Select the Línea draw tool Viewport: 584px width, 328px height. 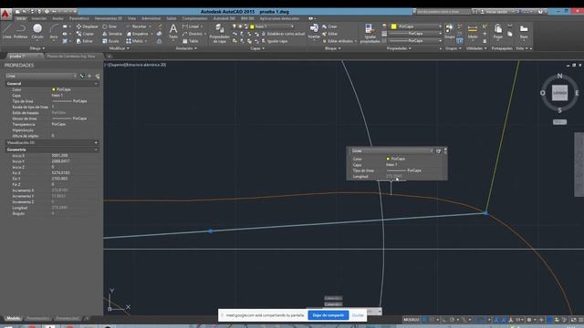pyautogui.click(x=7, y=31)
